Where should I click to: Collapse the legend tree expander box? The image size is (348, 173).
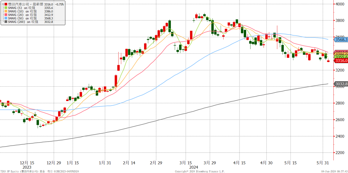[3, 4]
